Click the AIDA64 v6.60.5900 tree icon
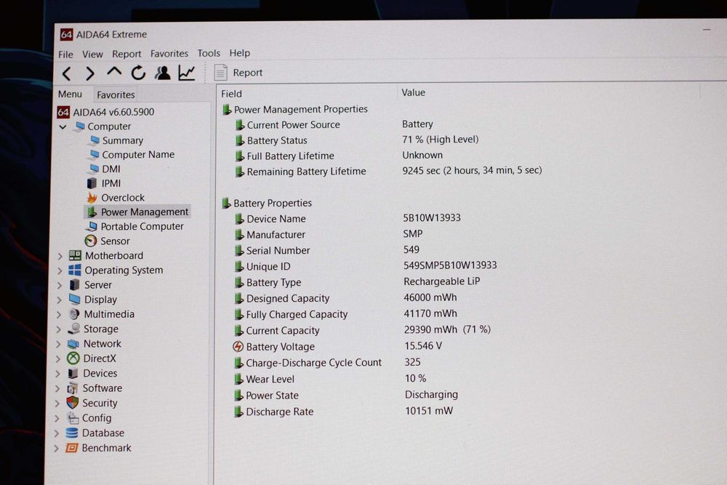Image resolution: width=727 pixels, height=485 pixels. coord(63,112)
